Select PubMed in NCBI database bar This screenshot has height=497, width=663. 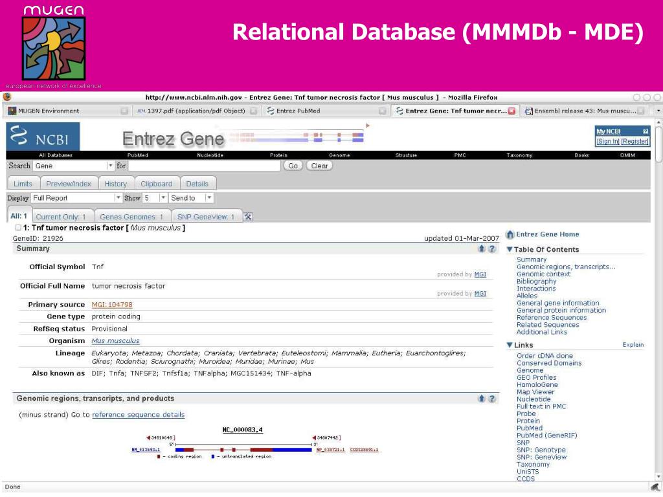[x=138, y=155]
